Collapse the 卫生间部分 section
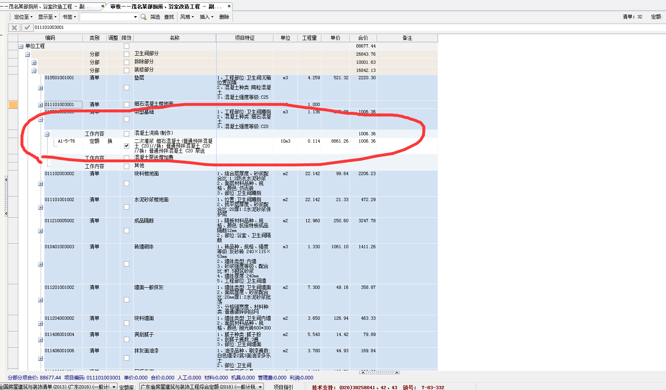This screenshot has height=390, width=666. point(28,54)
